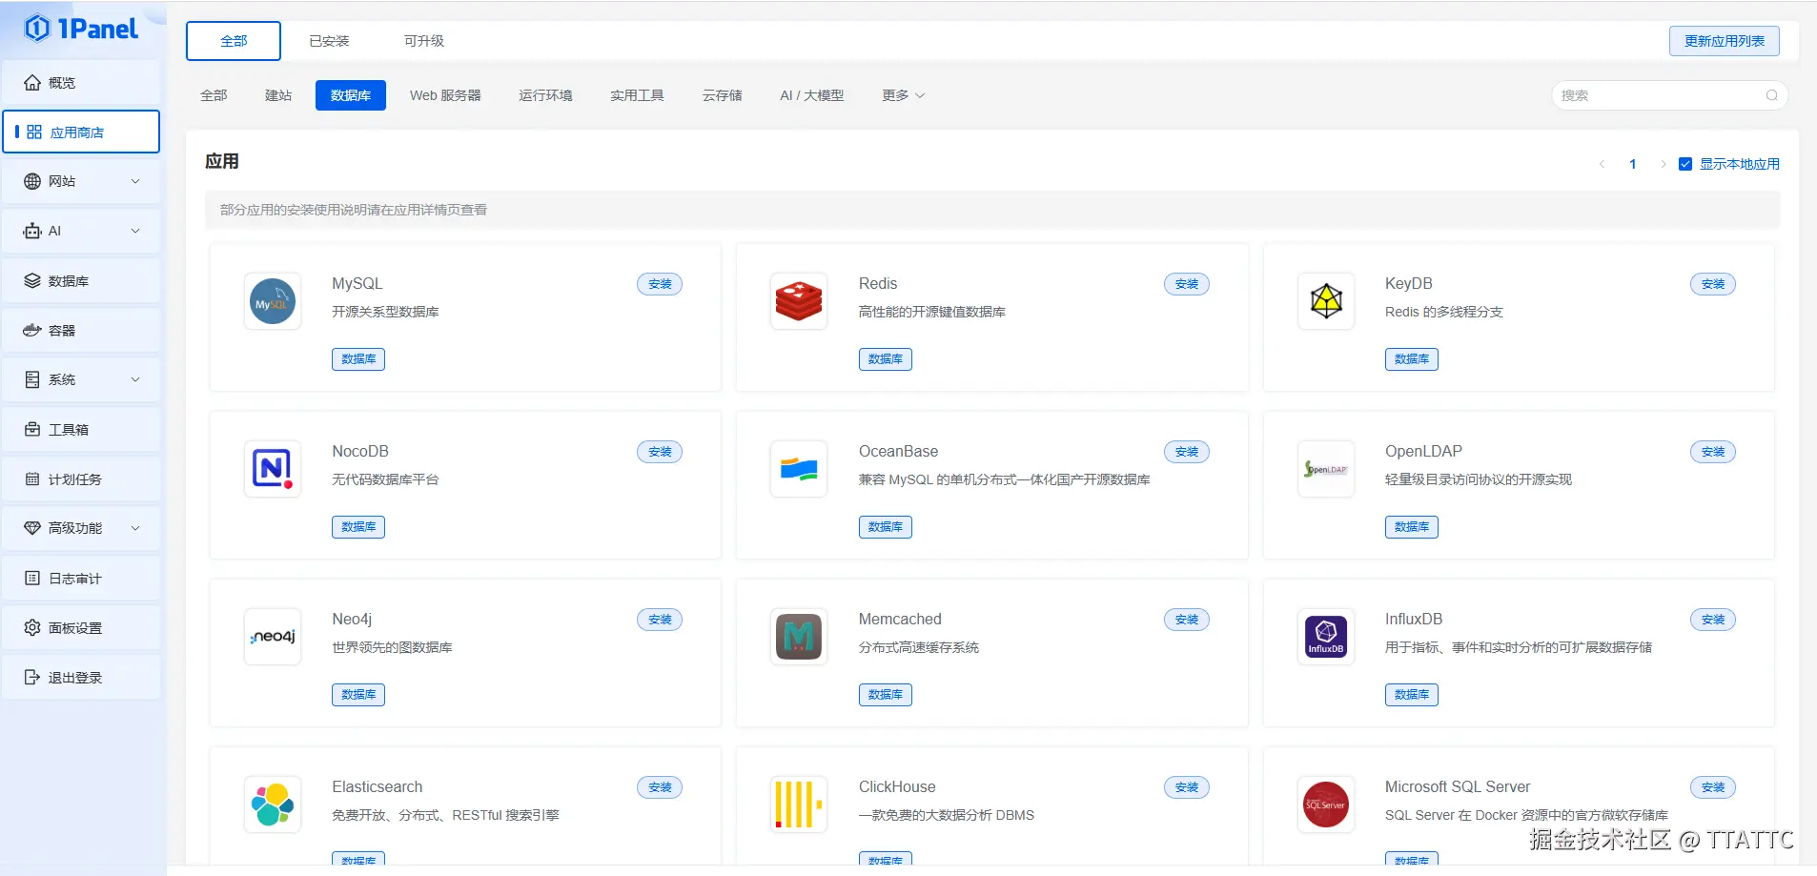
Task: Click the AI robot icon in sidebar
Action: point(32,231)
